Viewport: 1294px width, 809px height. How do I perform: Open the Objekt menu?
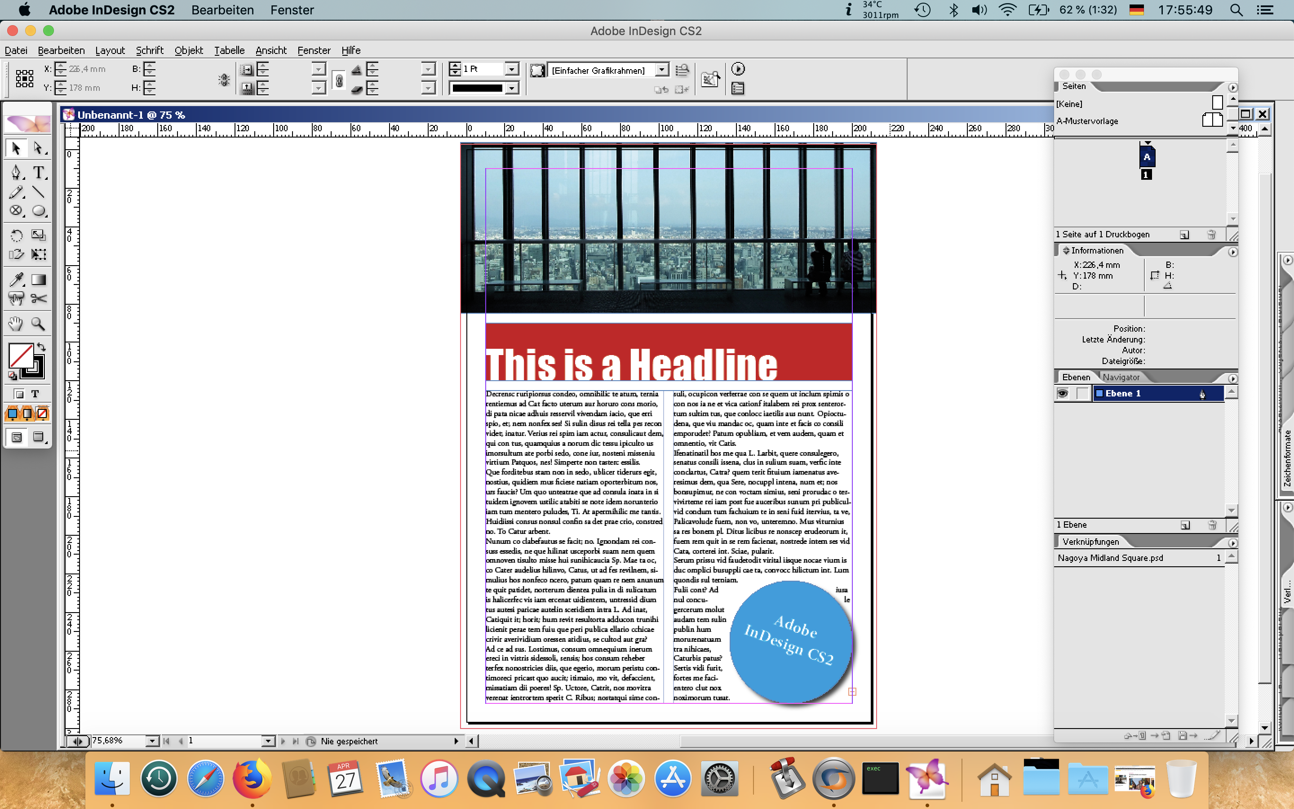(x=188, y=50)
